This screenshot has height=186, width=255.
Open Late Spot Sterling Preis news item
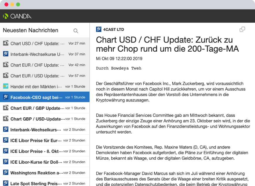pyautogui.click(x=36, y=183)
